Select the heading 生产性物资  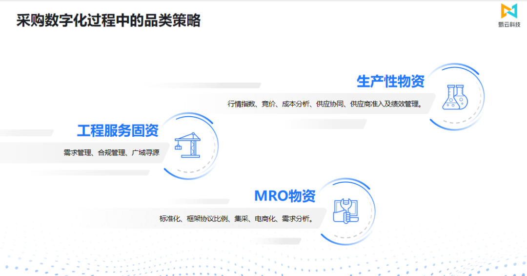tap(390, 82)
